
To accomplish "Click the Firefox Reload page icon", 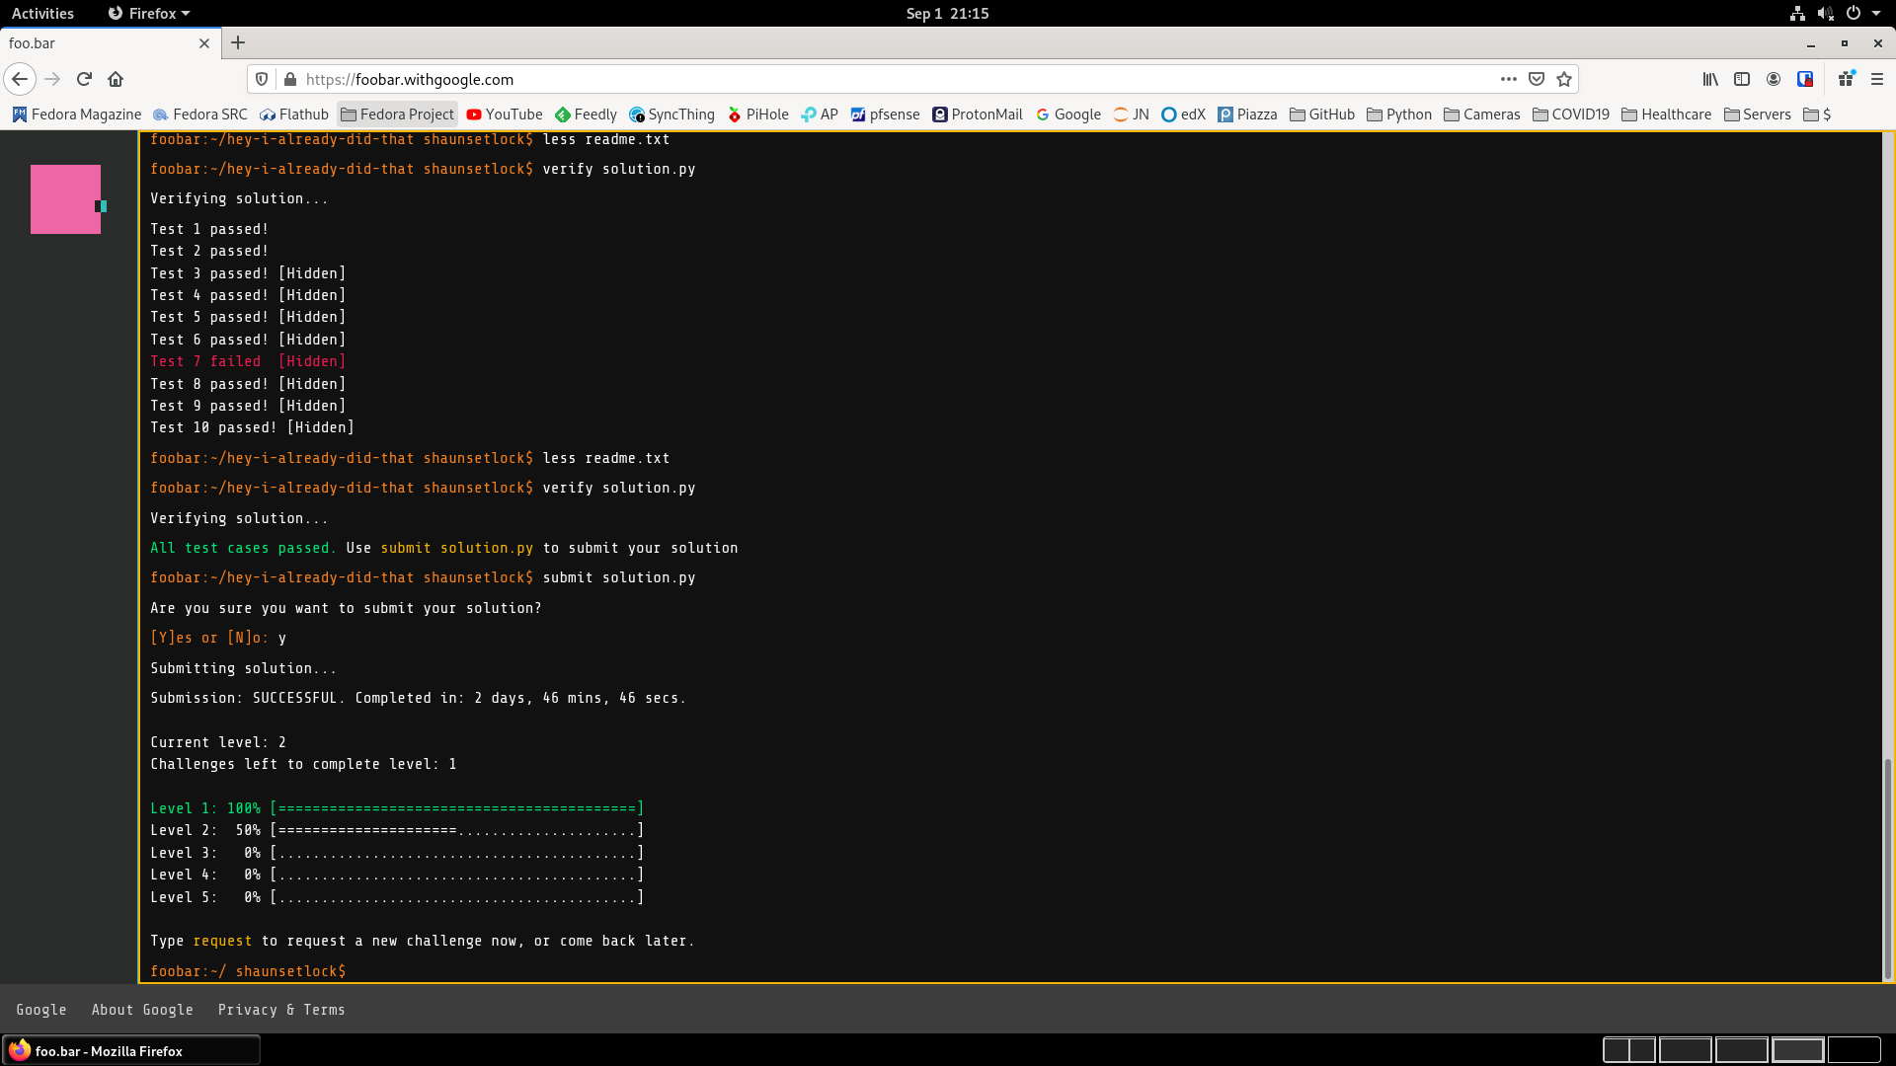I will point(84,79).
